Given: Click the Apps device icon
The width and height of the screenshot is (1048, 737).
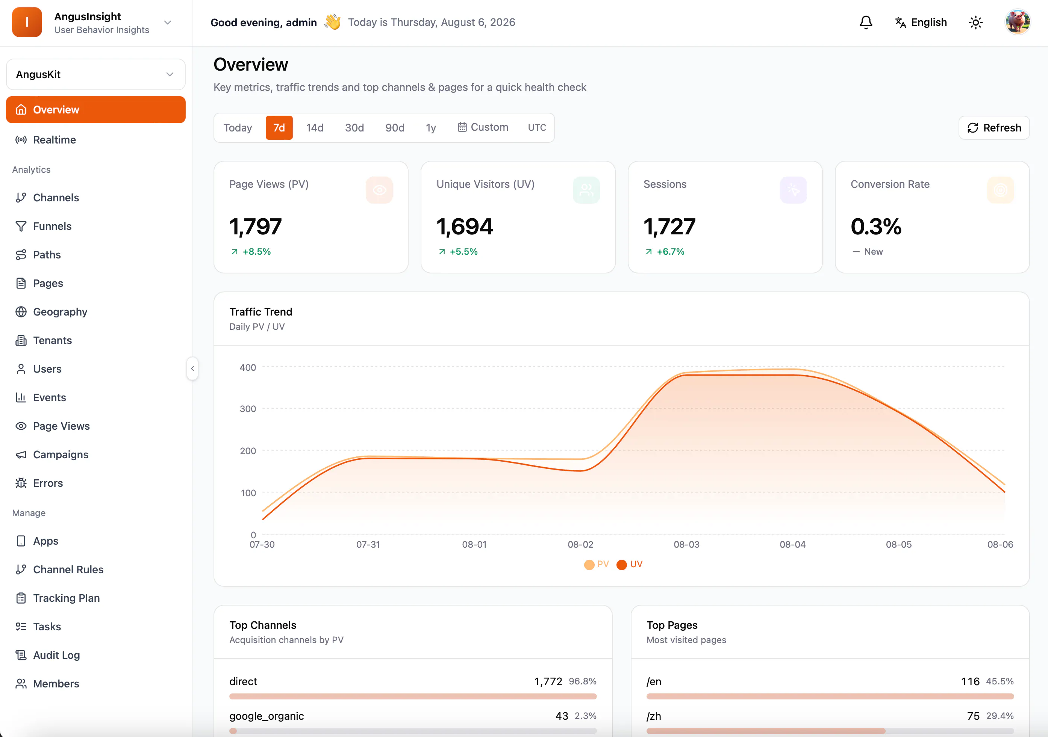Looking at the screenshot, I should [21, 541].
